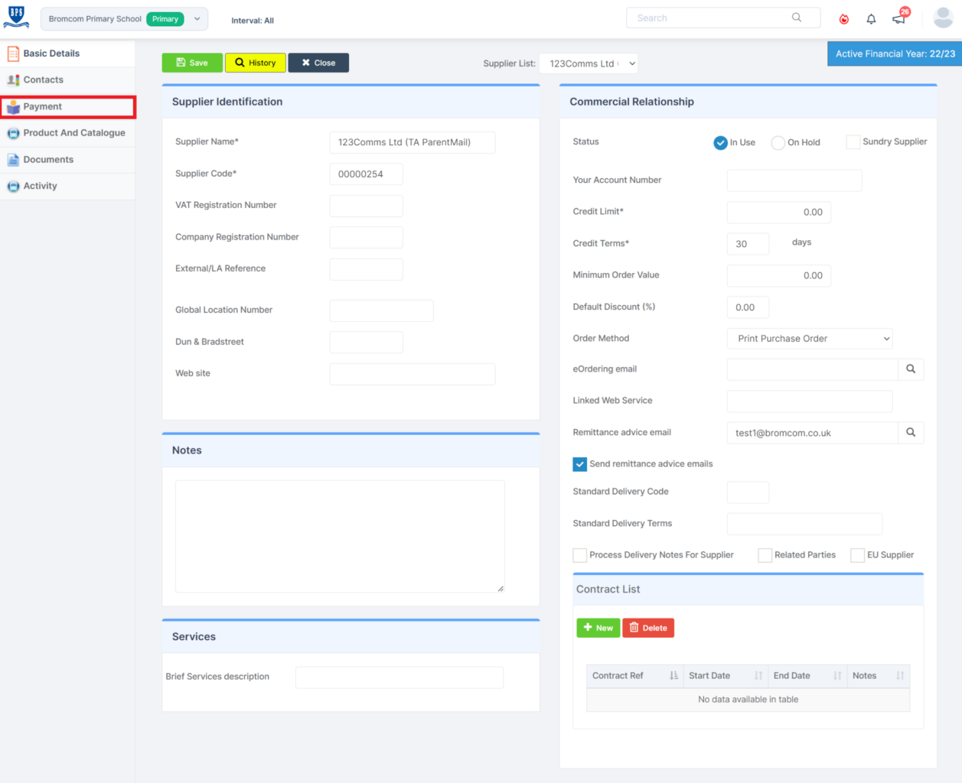The height and width of the screenshot is (783, 962).
Task: Open announcements megaphone icon
Action: (899, 18)
